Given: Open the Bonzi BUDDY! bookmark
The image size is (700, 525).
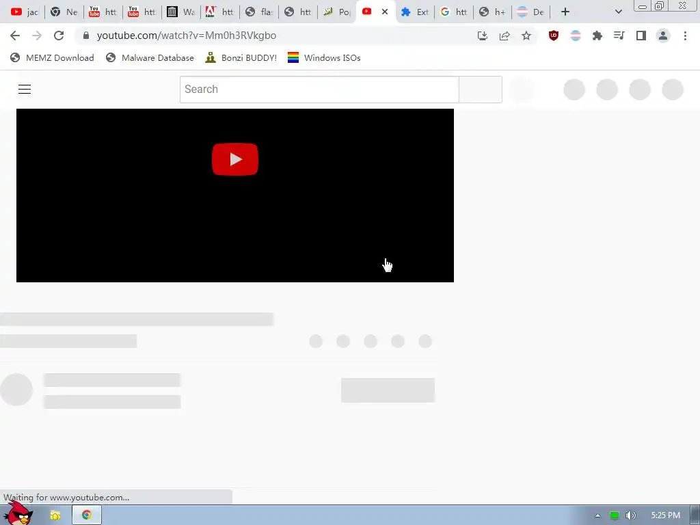Looking at the screenshot, I should (241, 57).
